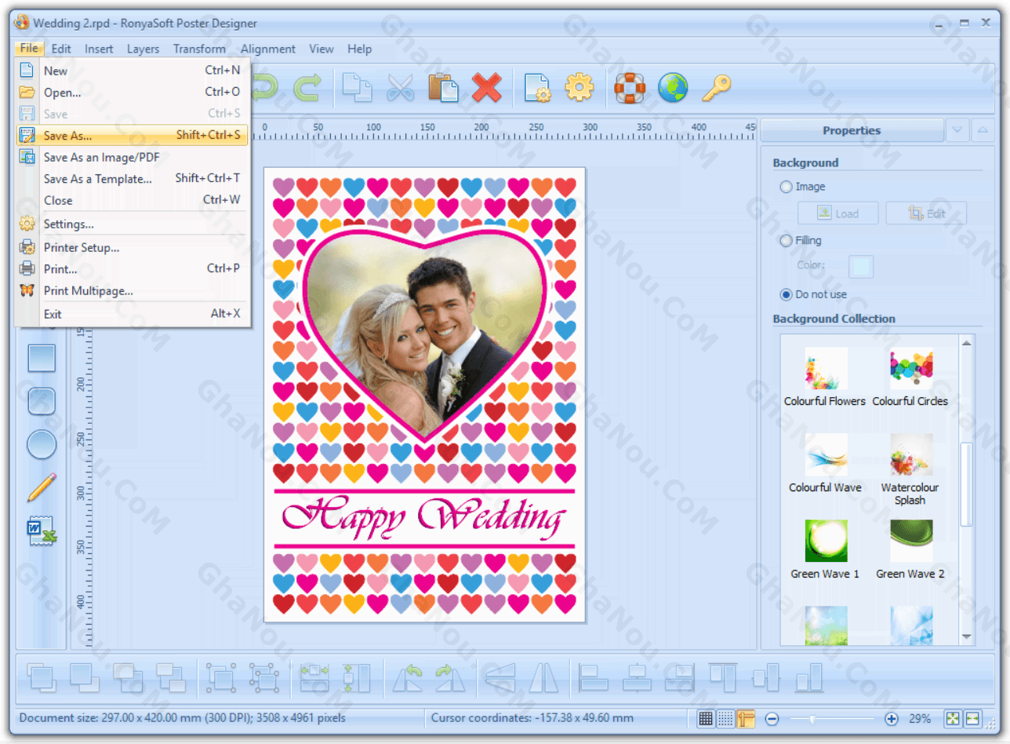Click the zoom in plus button

[891, 718]
